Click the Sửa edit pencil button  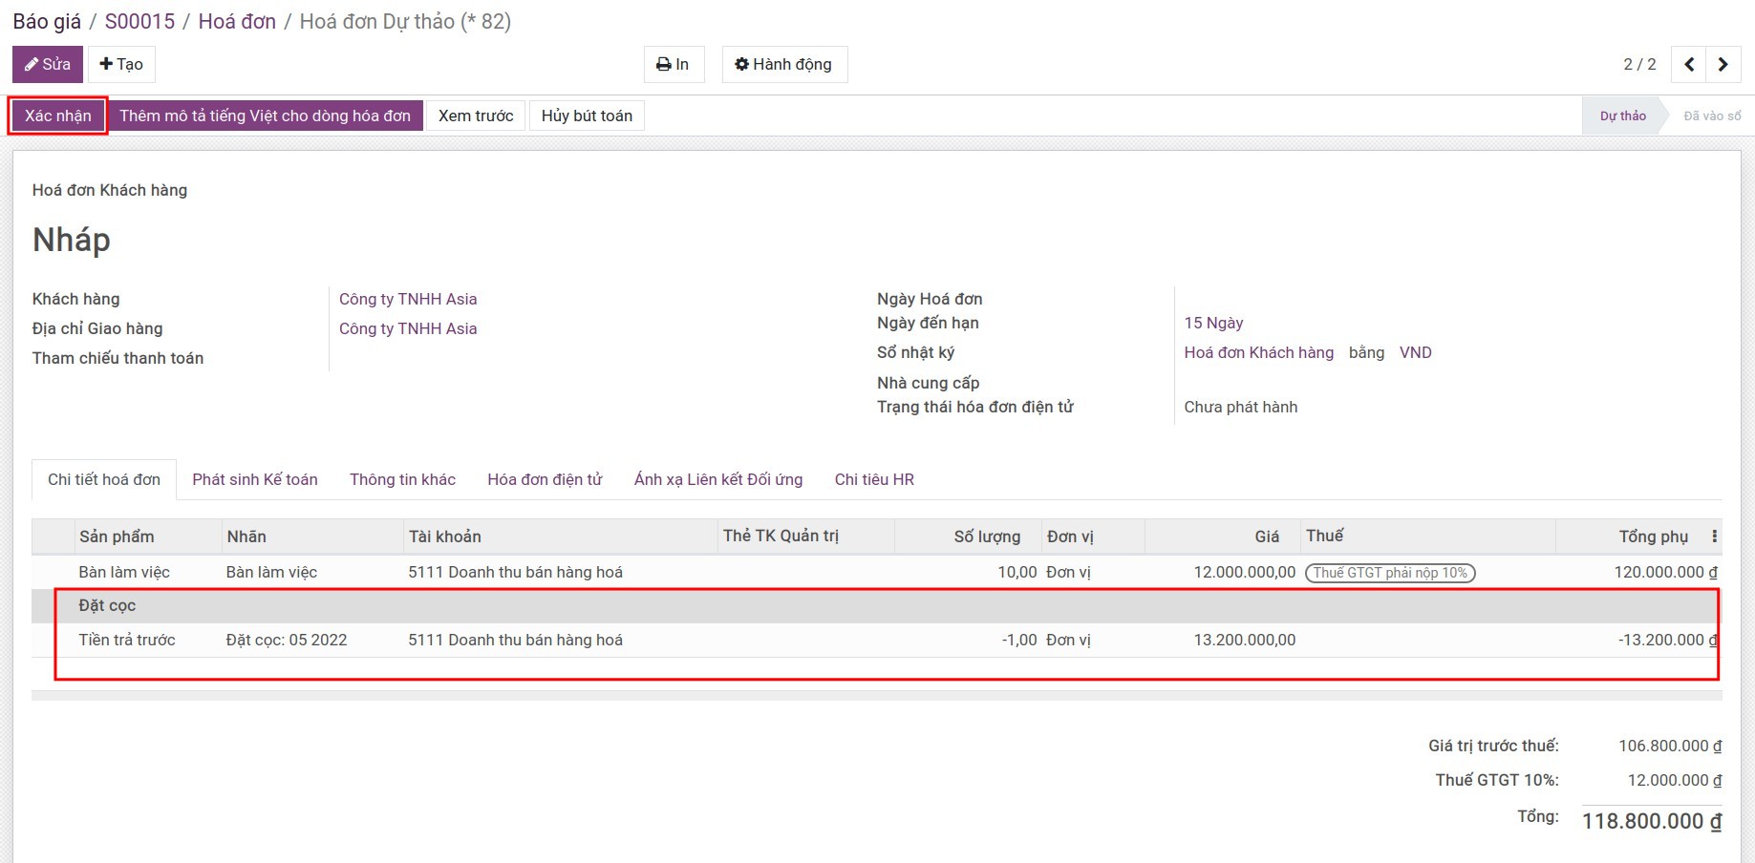click(x=48, y=65)
